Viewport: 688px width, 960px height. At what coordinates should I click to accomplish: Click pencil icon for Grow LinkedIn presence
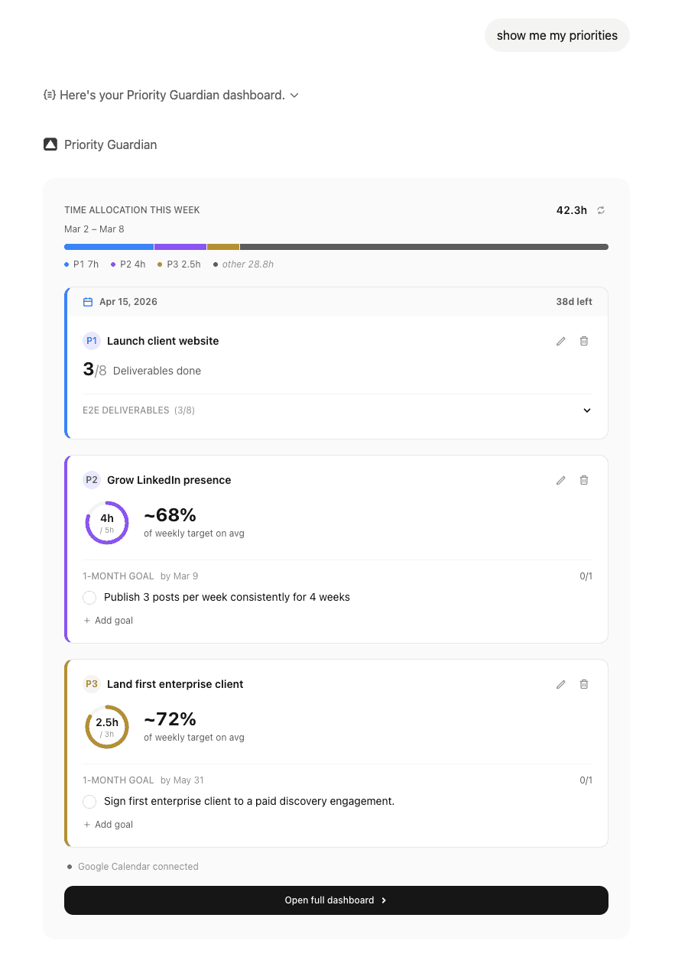point(561,480)
